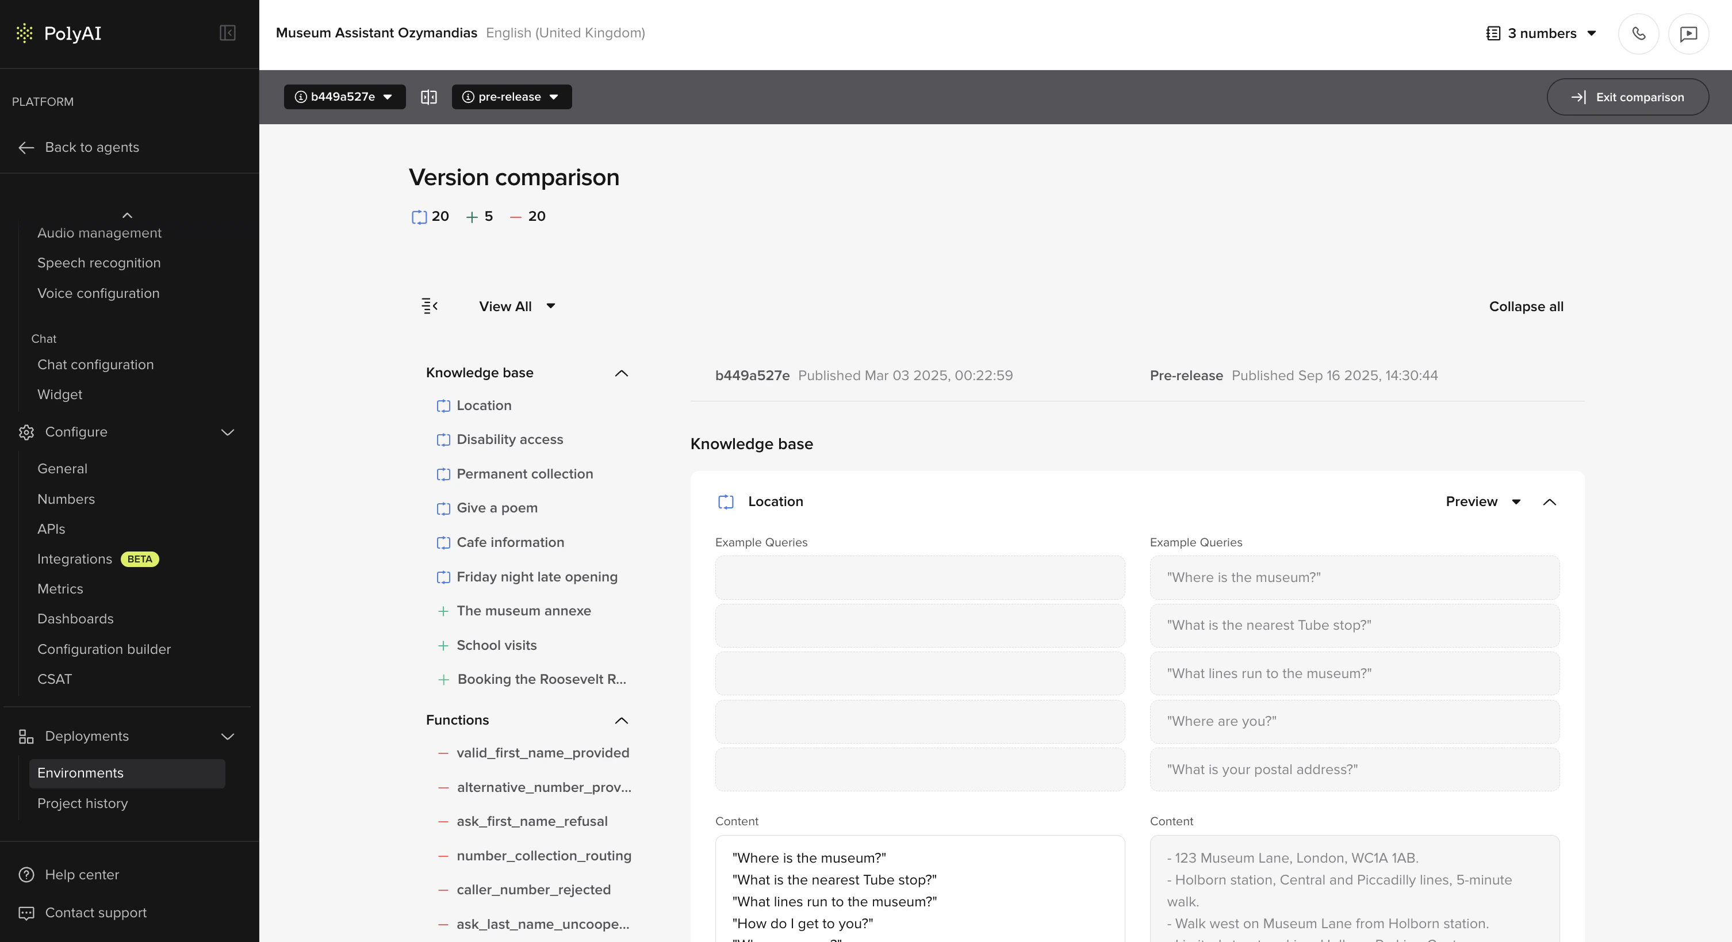1732x942 pixels.
Task: Click the Deployments icon in the sidebar
Action: [26, 736]
